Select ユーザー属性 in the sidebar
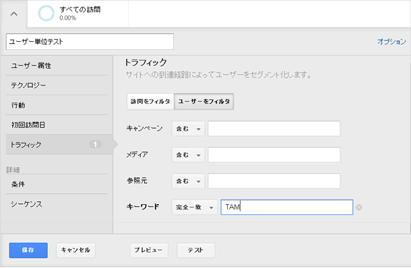This screenshot has width=411, height=268. coord(57,65)
